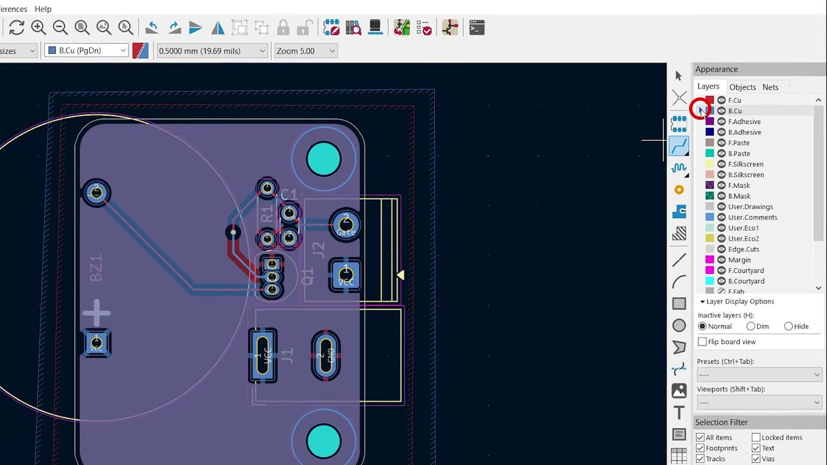This screenshot has height=465, width=827.
Task: Select the Add via tool
Action: (x=679, y=190)
